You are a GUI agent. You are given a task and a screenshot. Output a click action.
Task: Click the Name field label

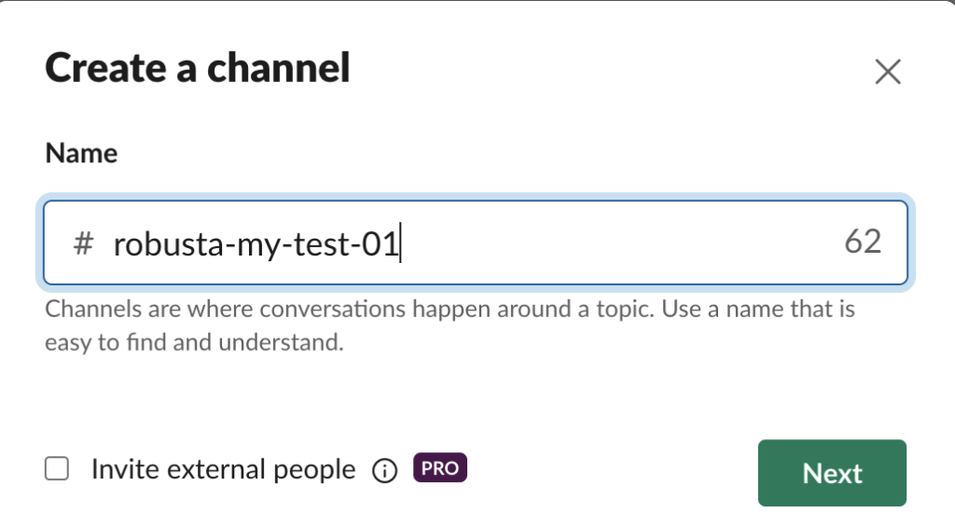click(x=81, y=153)
